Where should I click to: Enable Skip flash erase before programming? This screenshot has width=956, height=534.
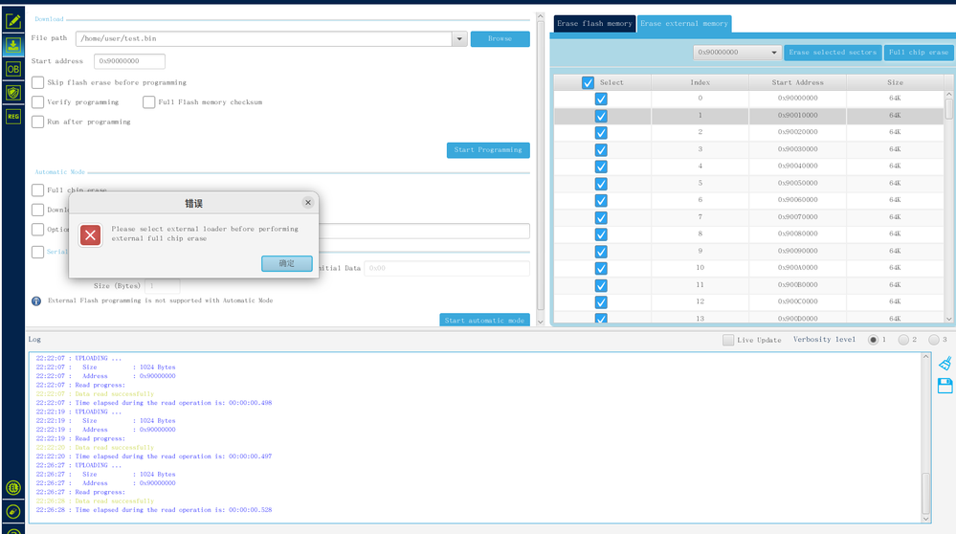coord(38,82)
